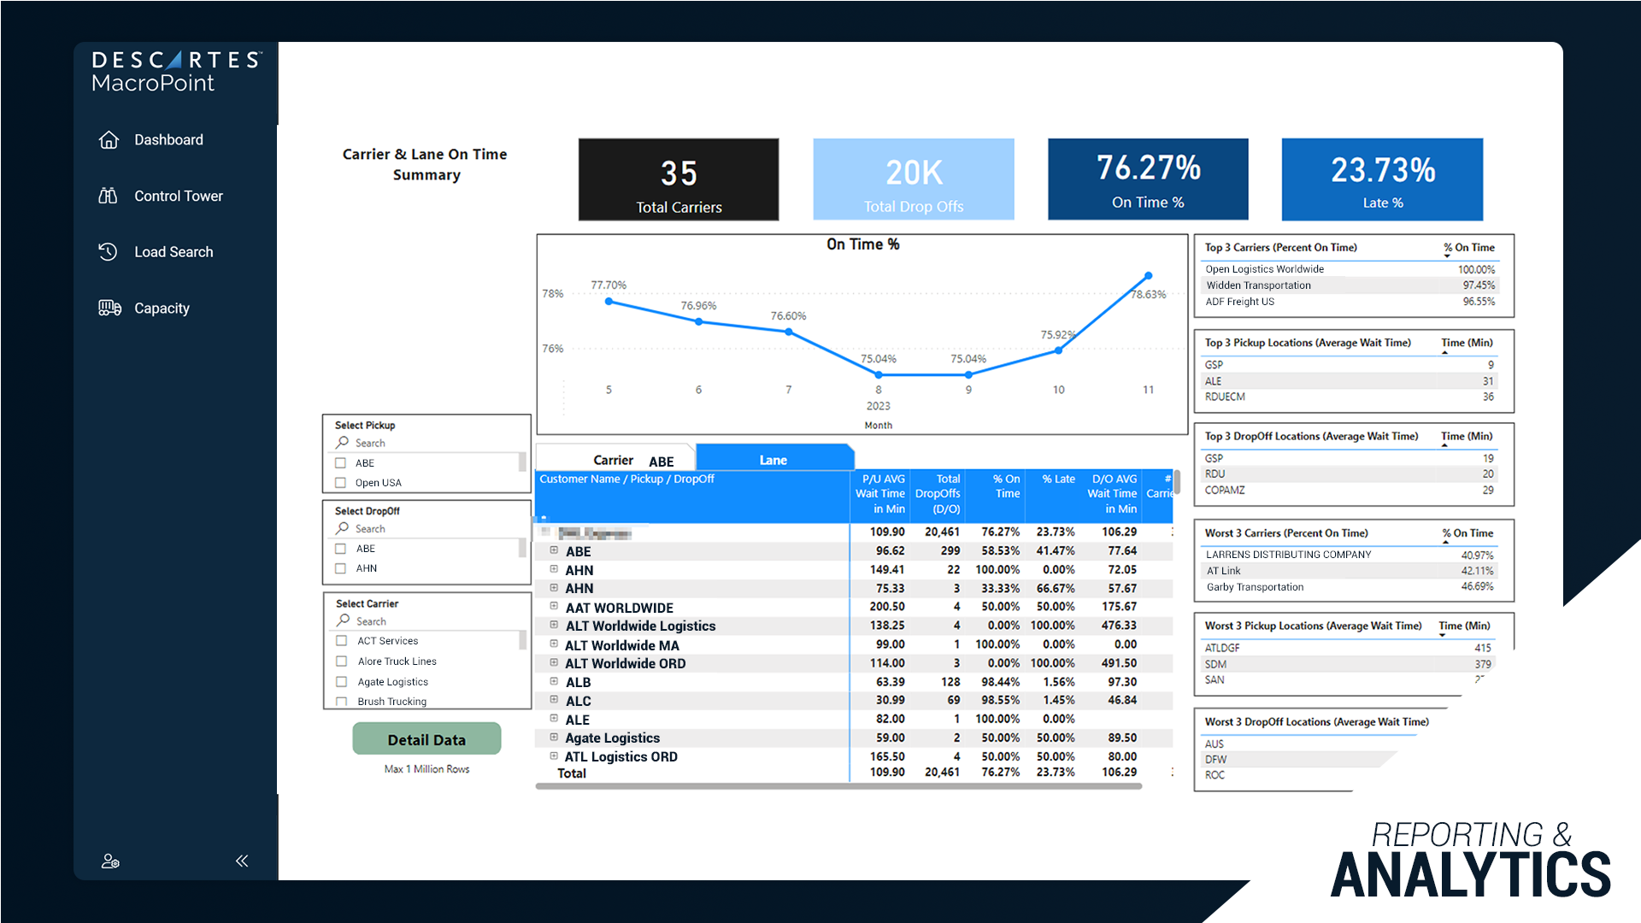Expand the ALT Worldwide Logistics row

(x=554, y=626)
